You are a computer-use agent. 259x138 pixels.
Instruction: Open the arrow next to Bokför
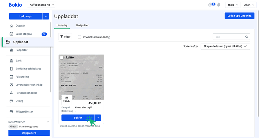[98, 118]
